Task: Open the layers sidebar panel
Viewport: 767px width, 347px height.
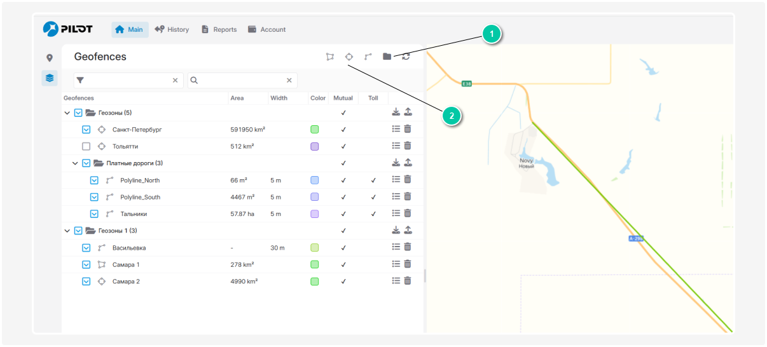Action: tap(50, 78)
